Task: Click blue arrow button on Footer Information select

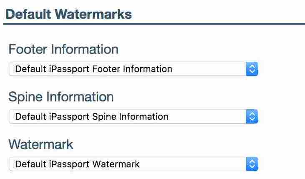Action: point(252,69)
